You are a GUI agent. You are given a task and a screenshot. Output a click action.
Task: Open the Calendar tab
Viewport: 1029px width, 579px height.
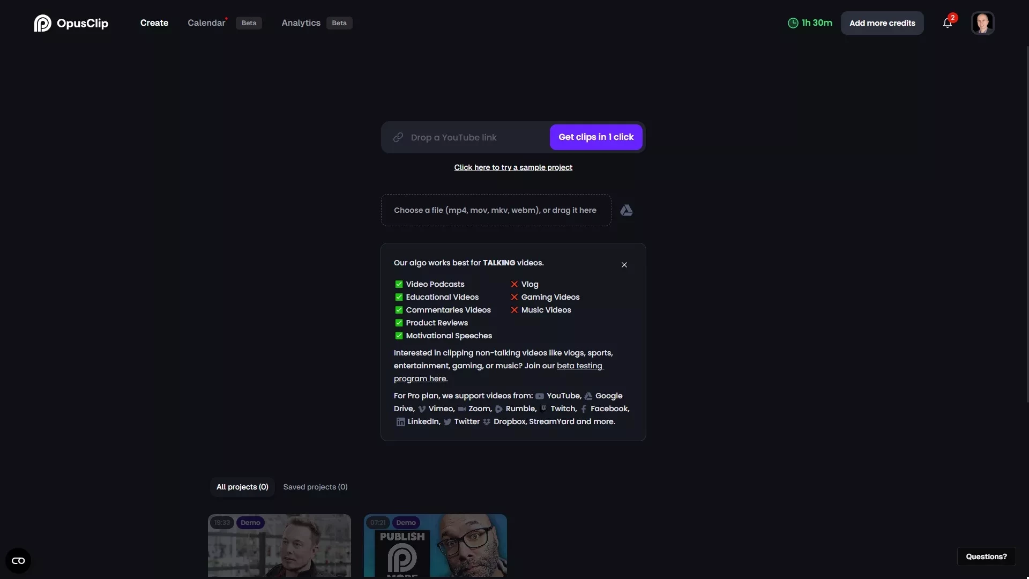point(206,23)
